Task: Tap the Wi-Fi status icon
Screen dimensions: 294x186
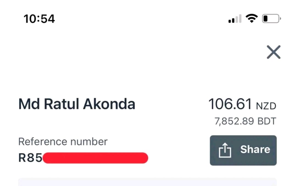Action: pyautogui.click(x=251, y=19)
